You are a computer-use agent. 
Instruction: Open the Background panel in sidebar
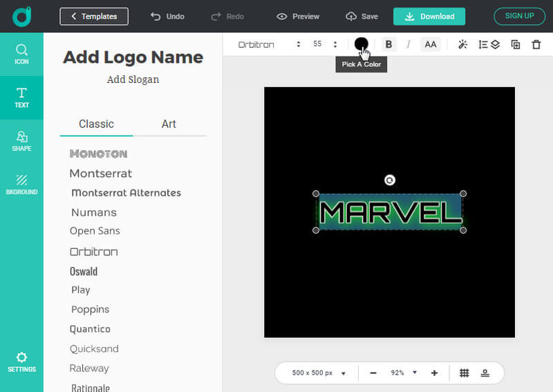coord(21,184)
